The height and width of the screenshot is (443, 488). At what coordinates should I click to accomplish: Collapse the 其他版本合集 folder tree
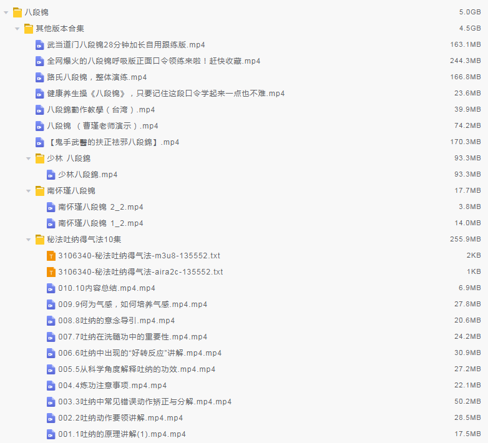(17, 29)
